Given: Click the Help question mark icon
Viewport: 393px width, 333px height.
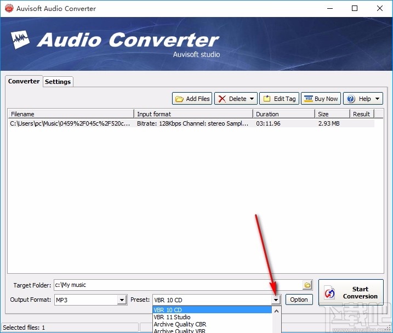Looking at the screenshot, I should tap(351, 99).
